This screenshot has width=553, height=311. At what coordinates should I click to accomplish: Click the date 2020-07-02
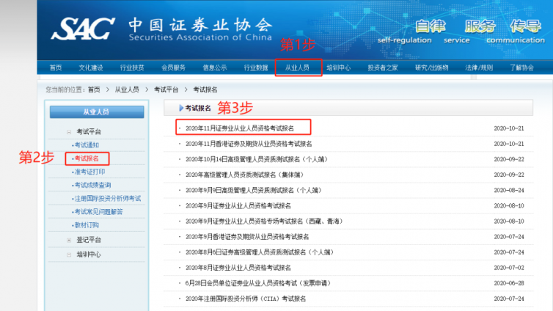509,268
